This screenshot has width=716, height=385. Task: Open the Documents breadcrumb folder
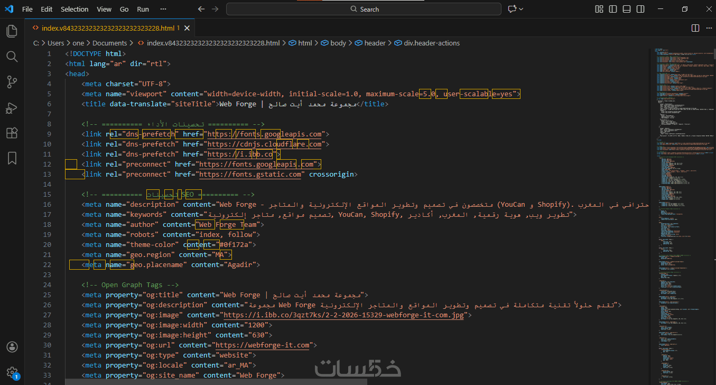point(109,43)
